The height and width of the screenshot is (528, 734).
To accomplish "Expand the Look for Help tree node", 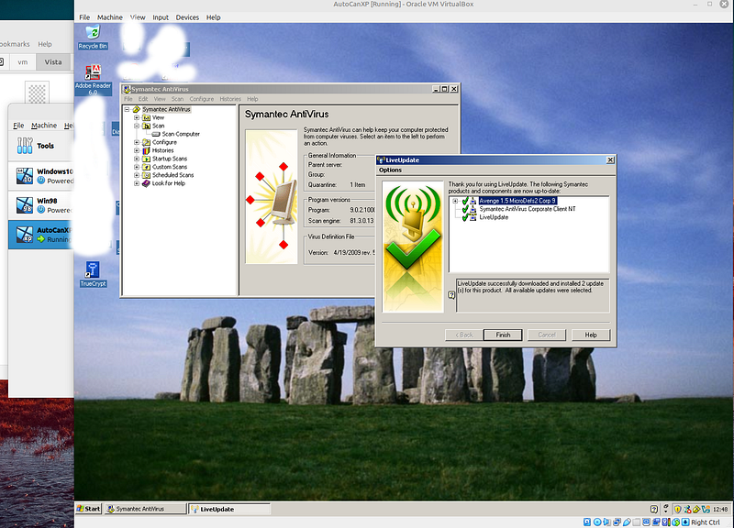I will (x=137, y=183).
